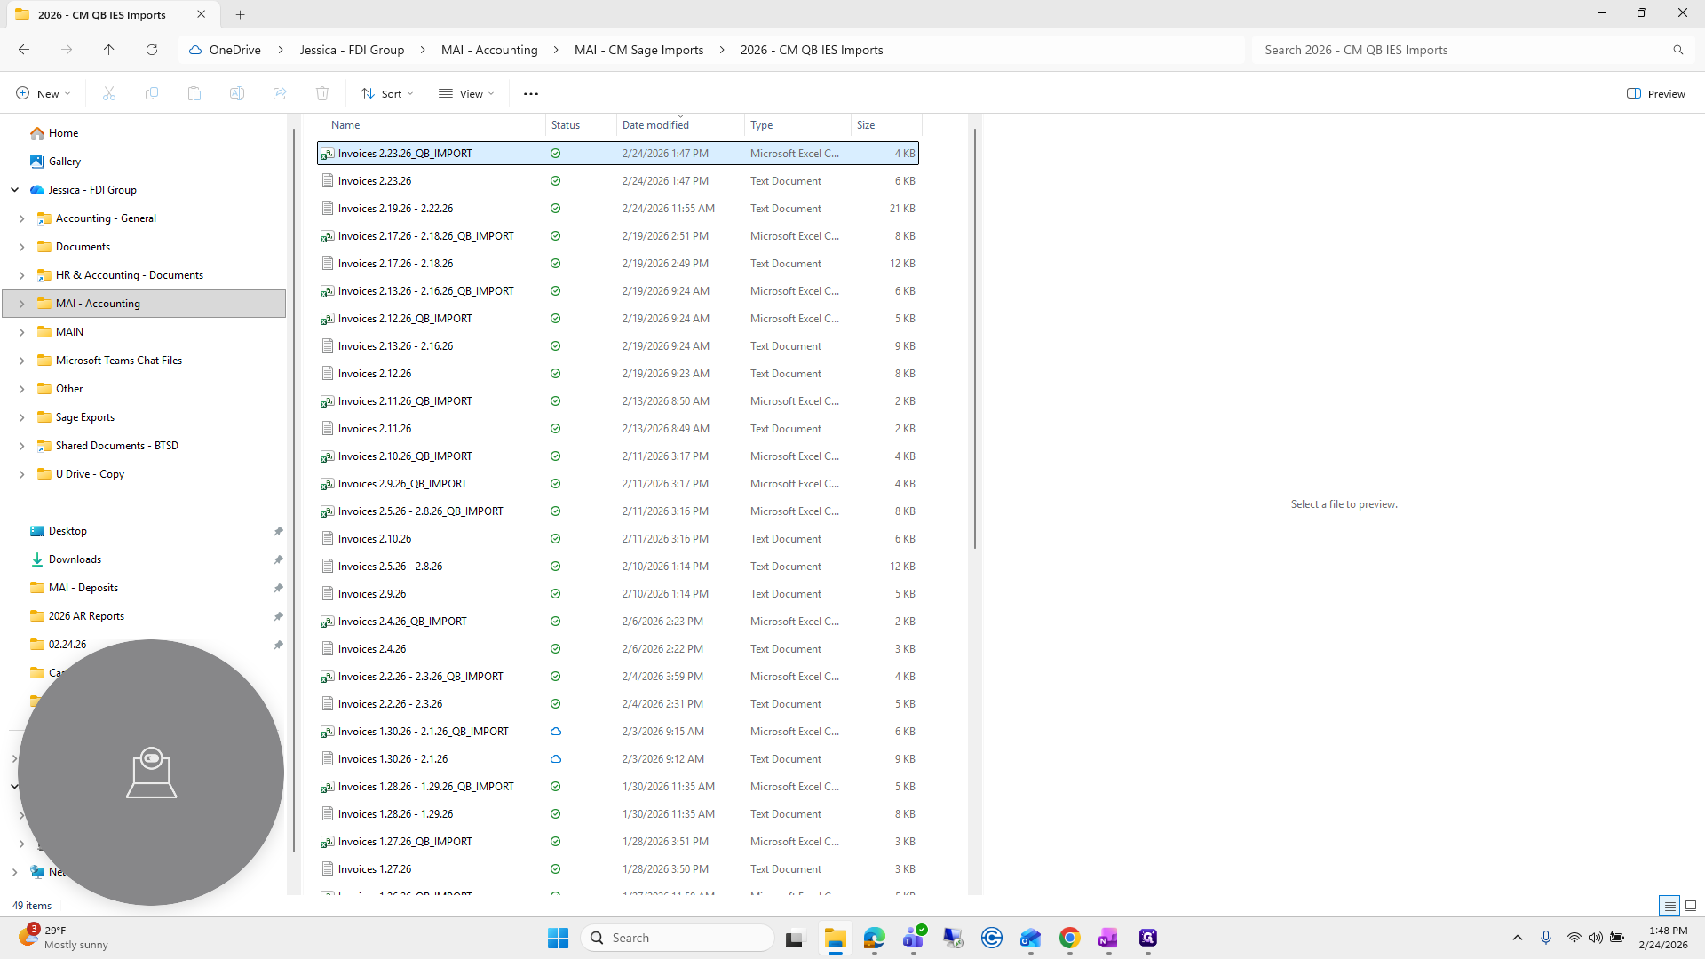Click the Rename icon in toolbar
1705x959 pixels.
pos(237,93)
